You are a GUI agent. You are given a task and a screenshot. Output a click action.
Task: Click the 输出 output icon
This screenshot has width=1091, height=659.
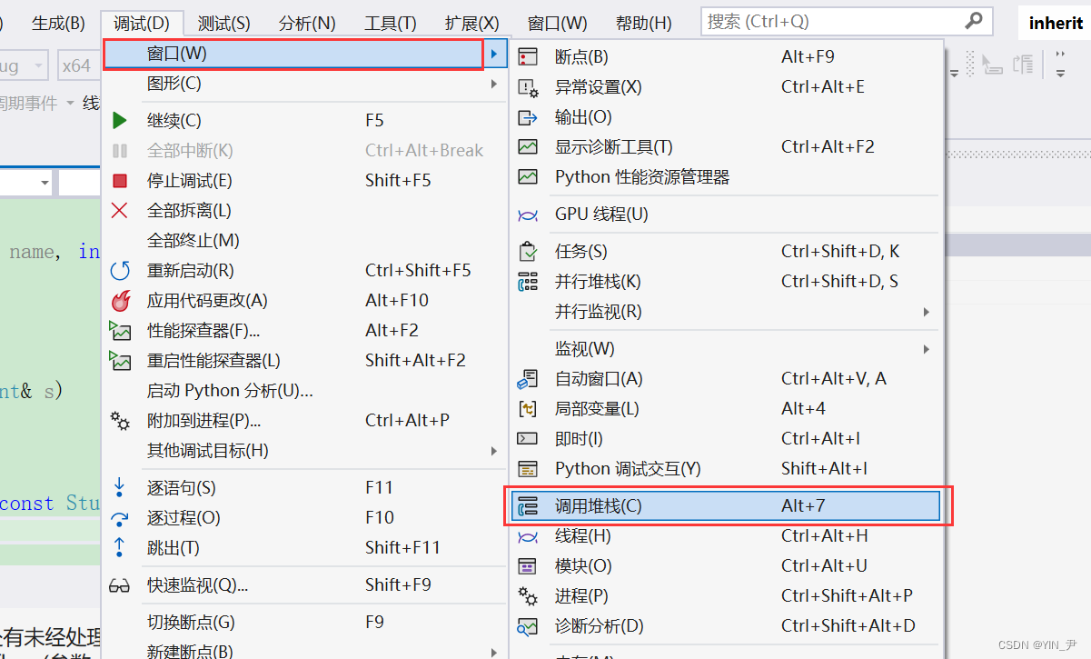click(x=528, y=116)
